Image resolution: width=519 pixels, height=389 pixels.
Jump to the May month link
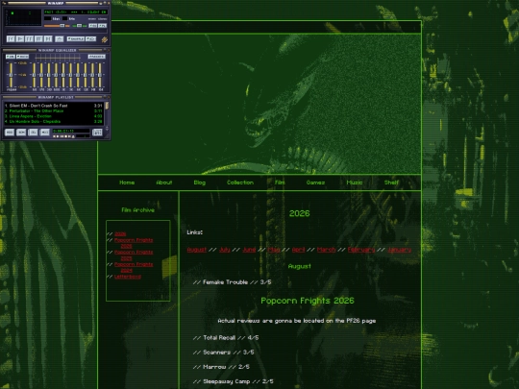click(273, 250)
